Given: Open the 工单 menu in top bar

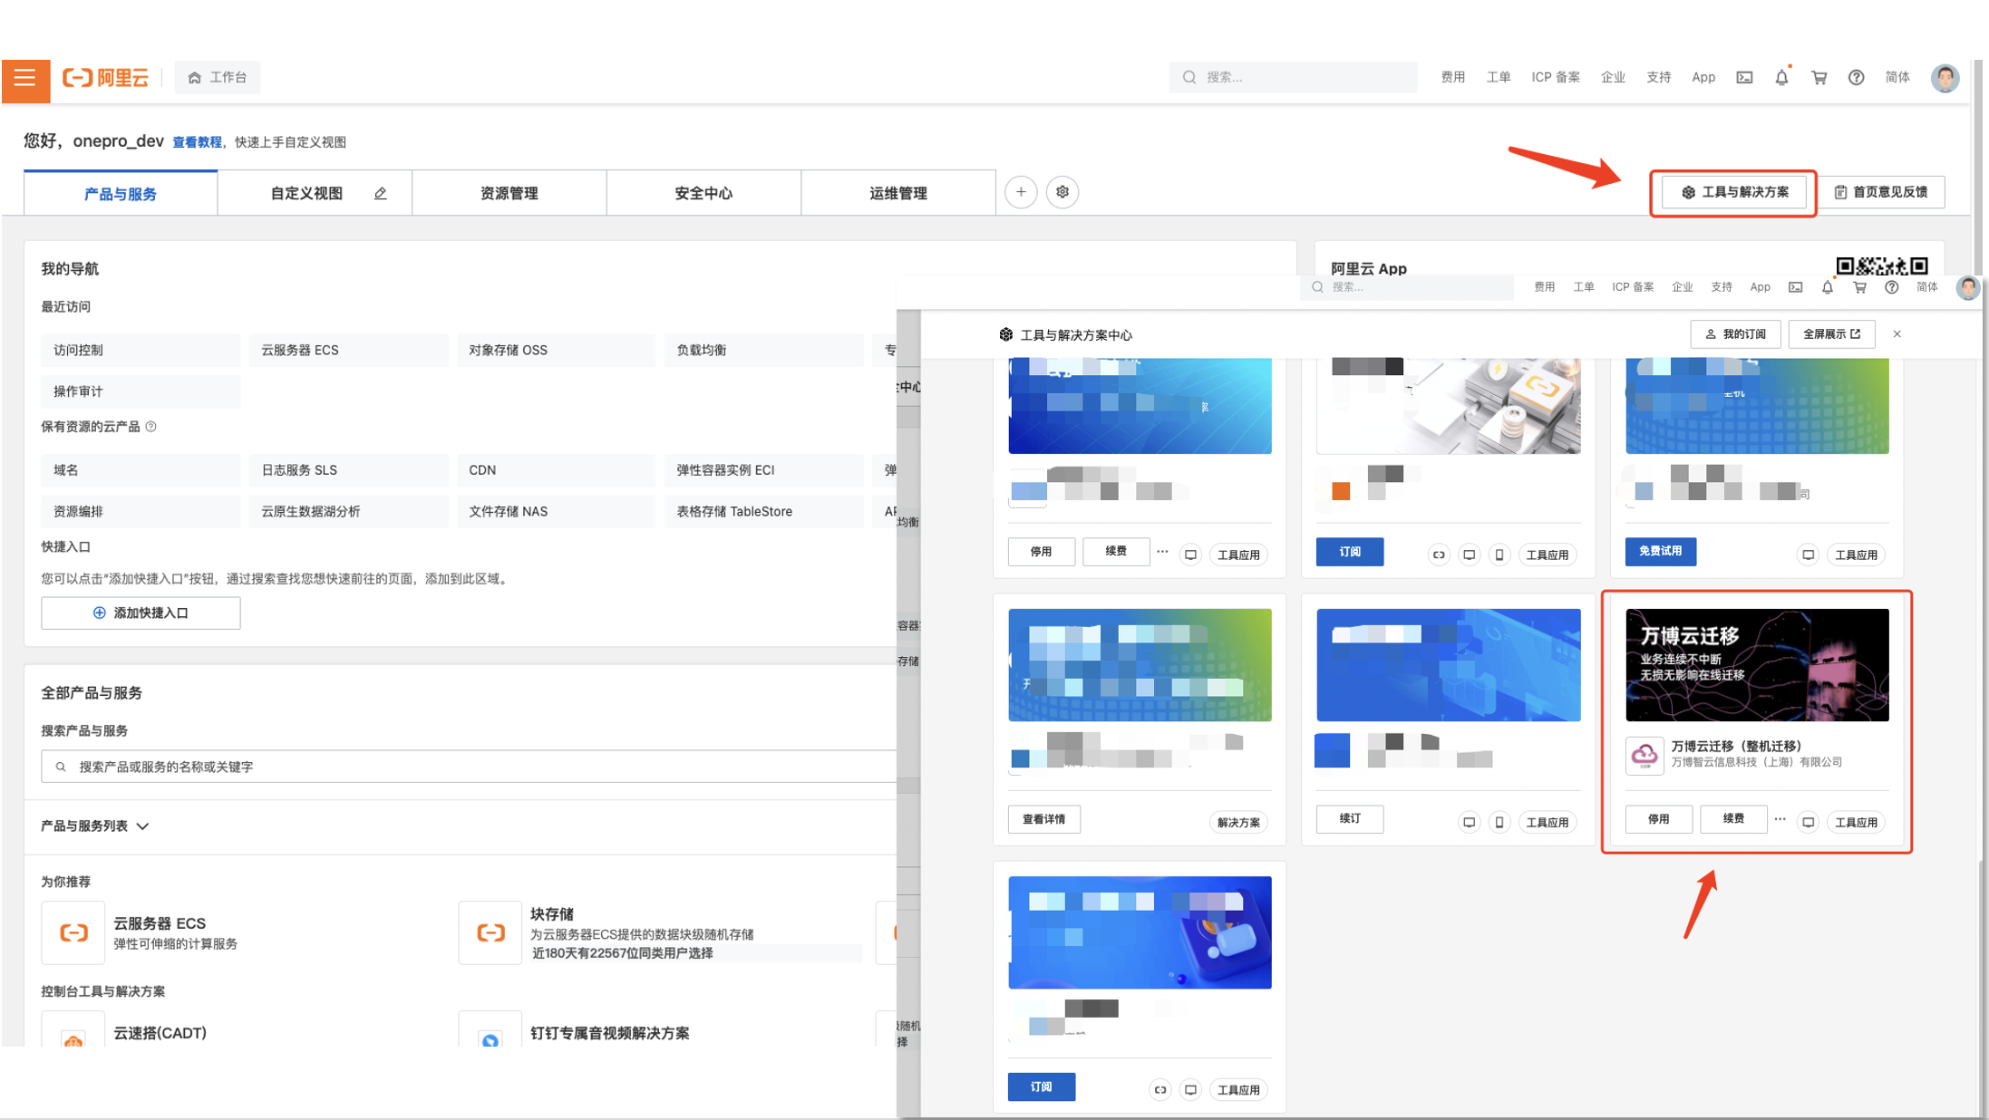Looking at the screenshot, I should click(x=1499, y=78).
